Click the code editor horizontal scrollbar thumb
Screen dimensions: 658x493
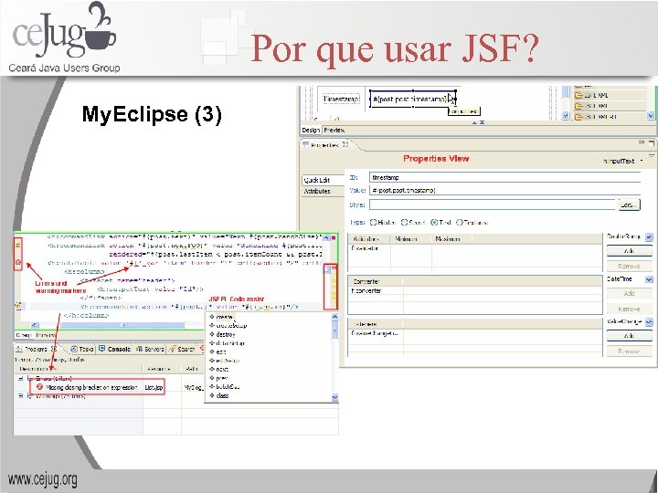tap(123, 325)
